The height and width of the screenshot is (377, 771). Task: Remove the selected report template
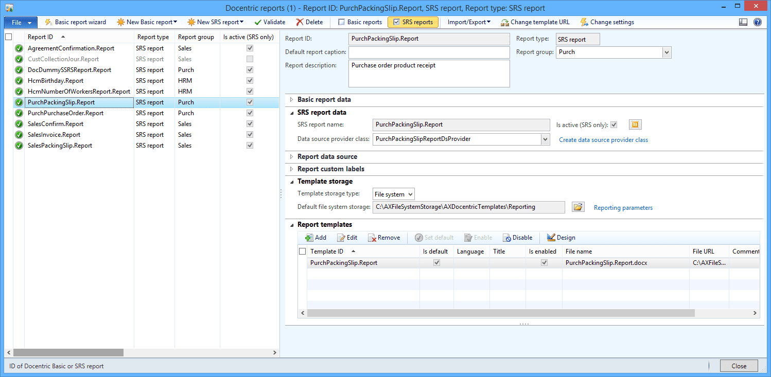[x=384, y=238]
